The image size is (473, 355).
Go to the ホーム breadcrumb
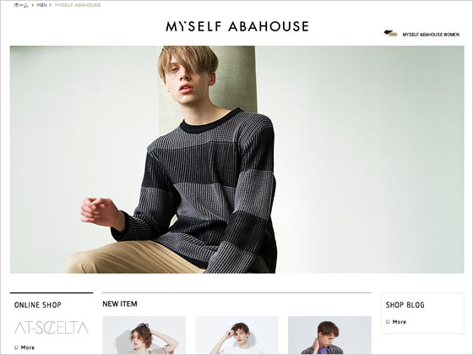coord(21,5)
